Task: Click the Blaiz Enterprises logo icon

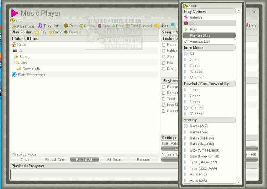Action: point(14,75)
